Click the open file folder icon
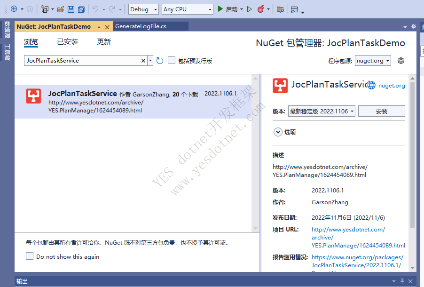 (x=61, y=9)
